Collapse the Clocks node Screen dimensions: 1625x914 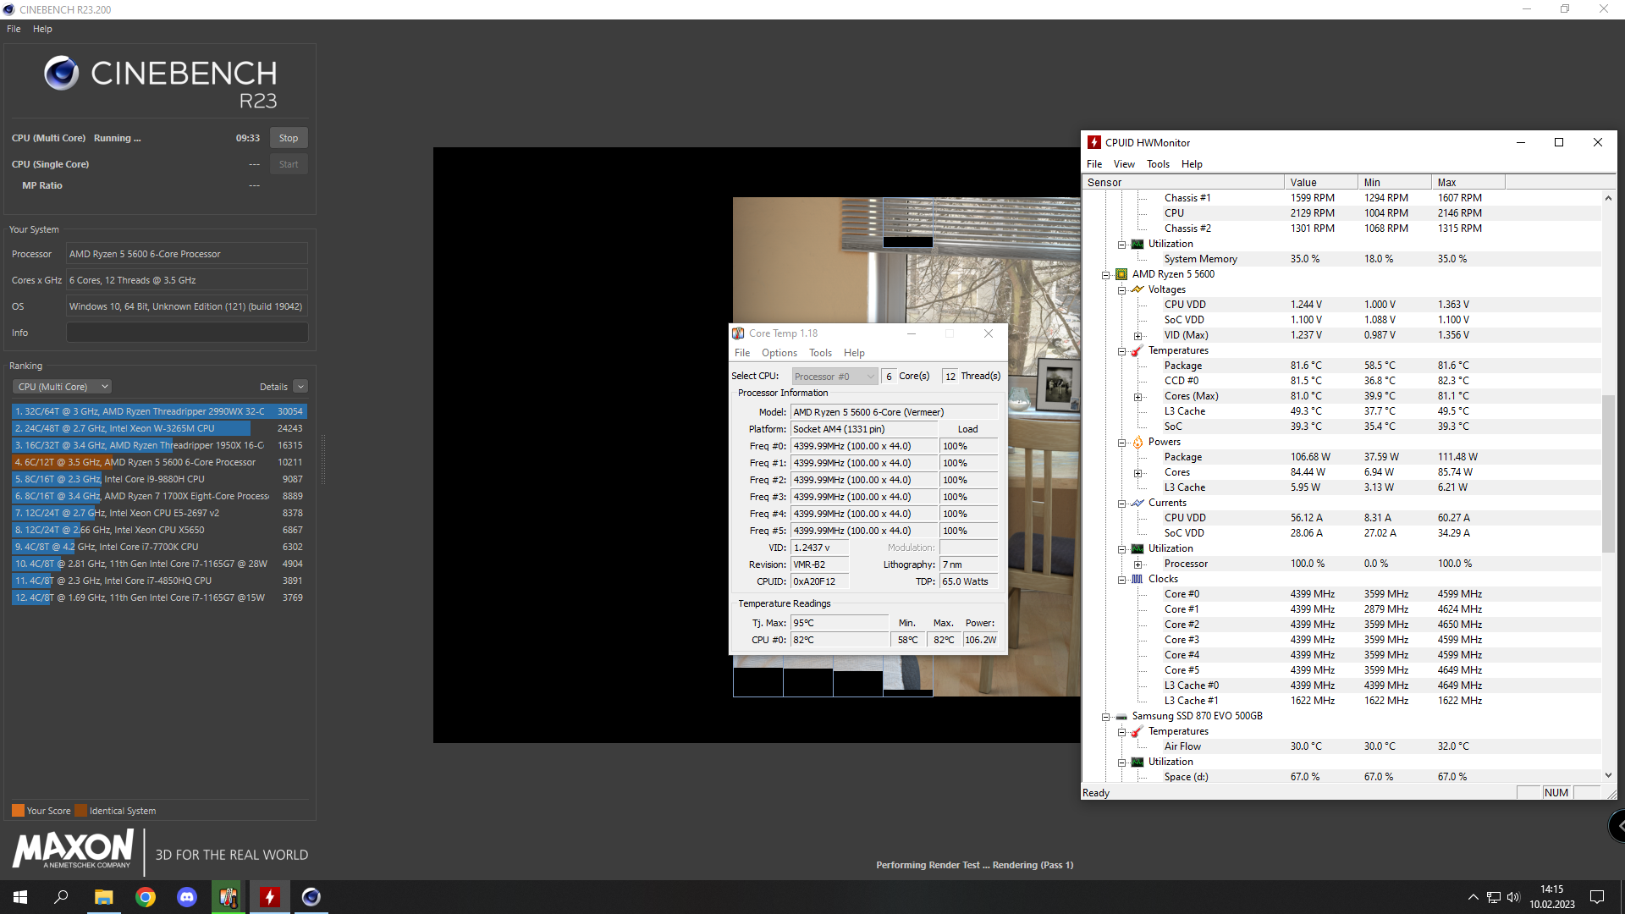(1121, 579)
